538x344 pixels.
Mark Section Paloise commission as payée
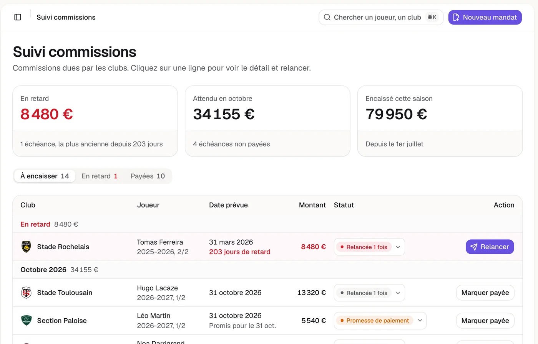(485, 321)
